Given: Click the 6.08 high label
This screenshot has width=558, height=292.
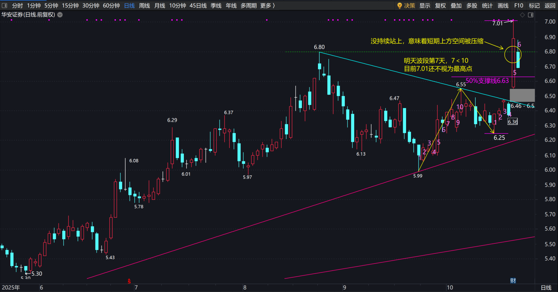Looking at the screenshot, I should (134, 161).
